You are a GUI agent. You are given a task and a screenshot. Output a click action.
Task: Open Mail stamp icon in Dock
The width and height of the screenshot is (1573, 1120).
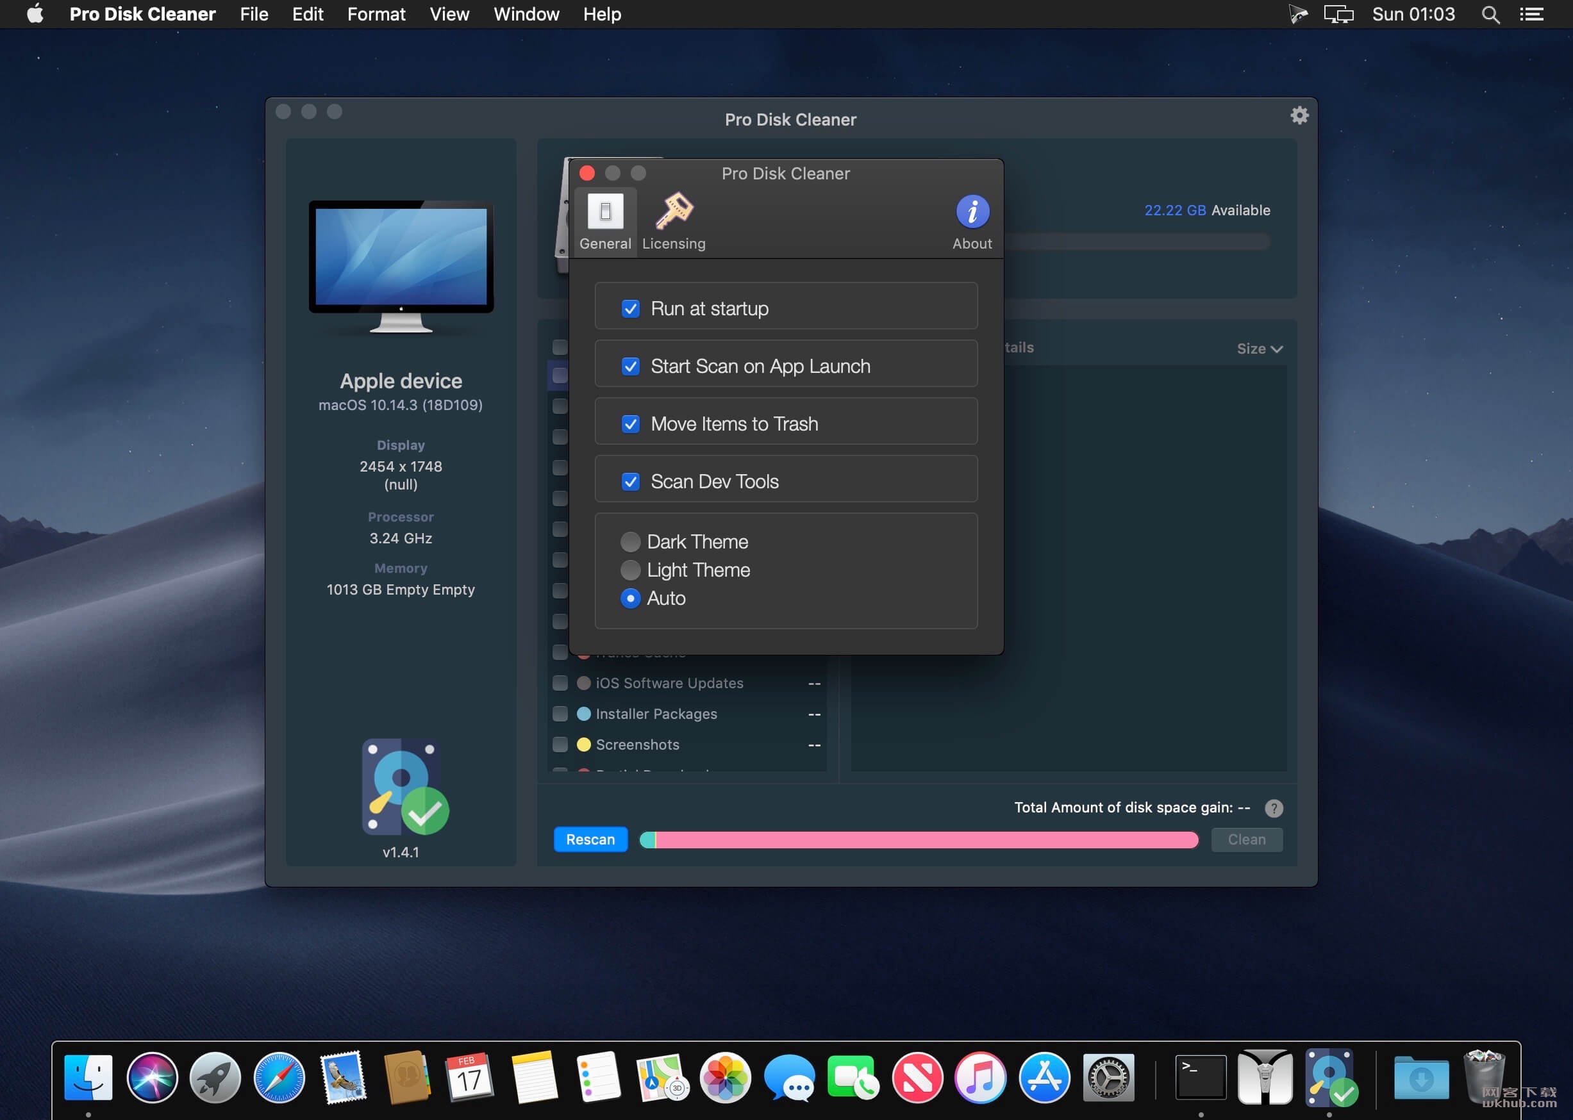tap(343, 1076)
